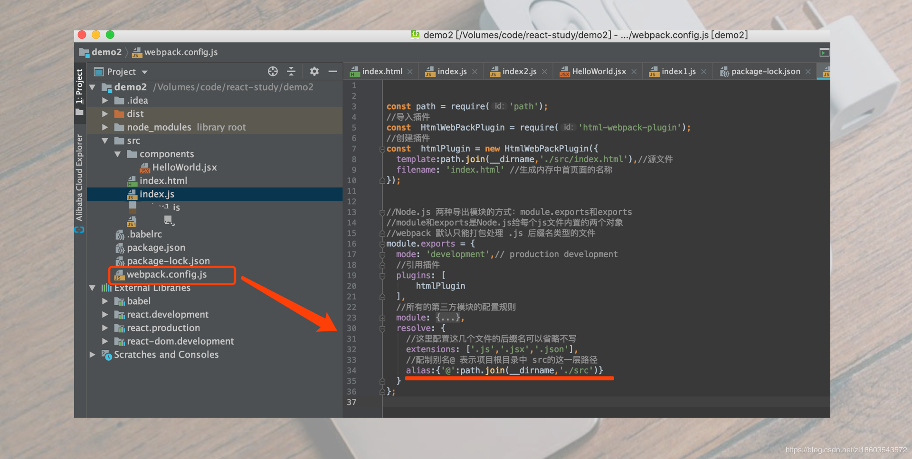Select webpack.config.js in the project tree
The width and height of the screenshot is (912, 459).
click(167, 274)
